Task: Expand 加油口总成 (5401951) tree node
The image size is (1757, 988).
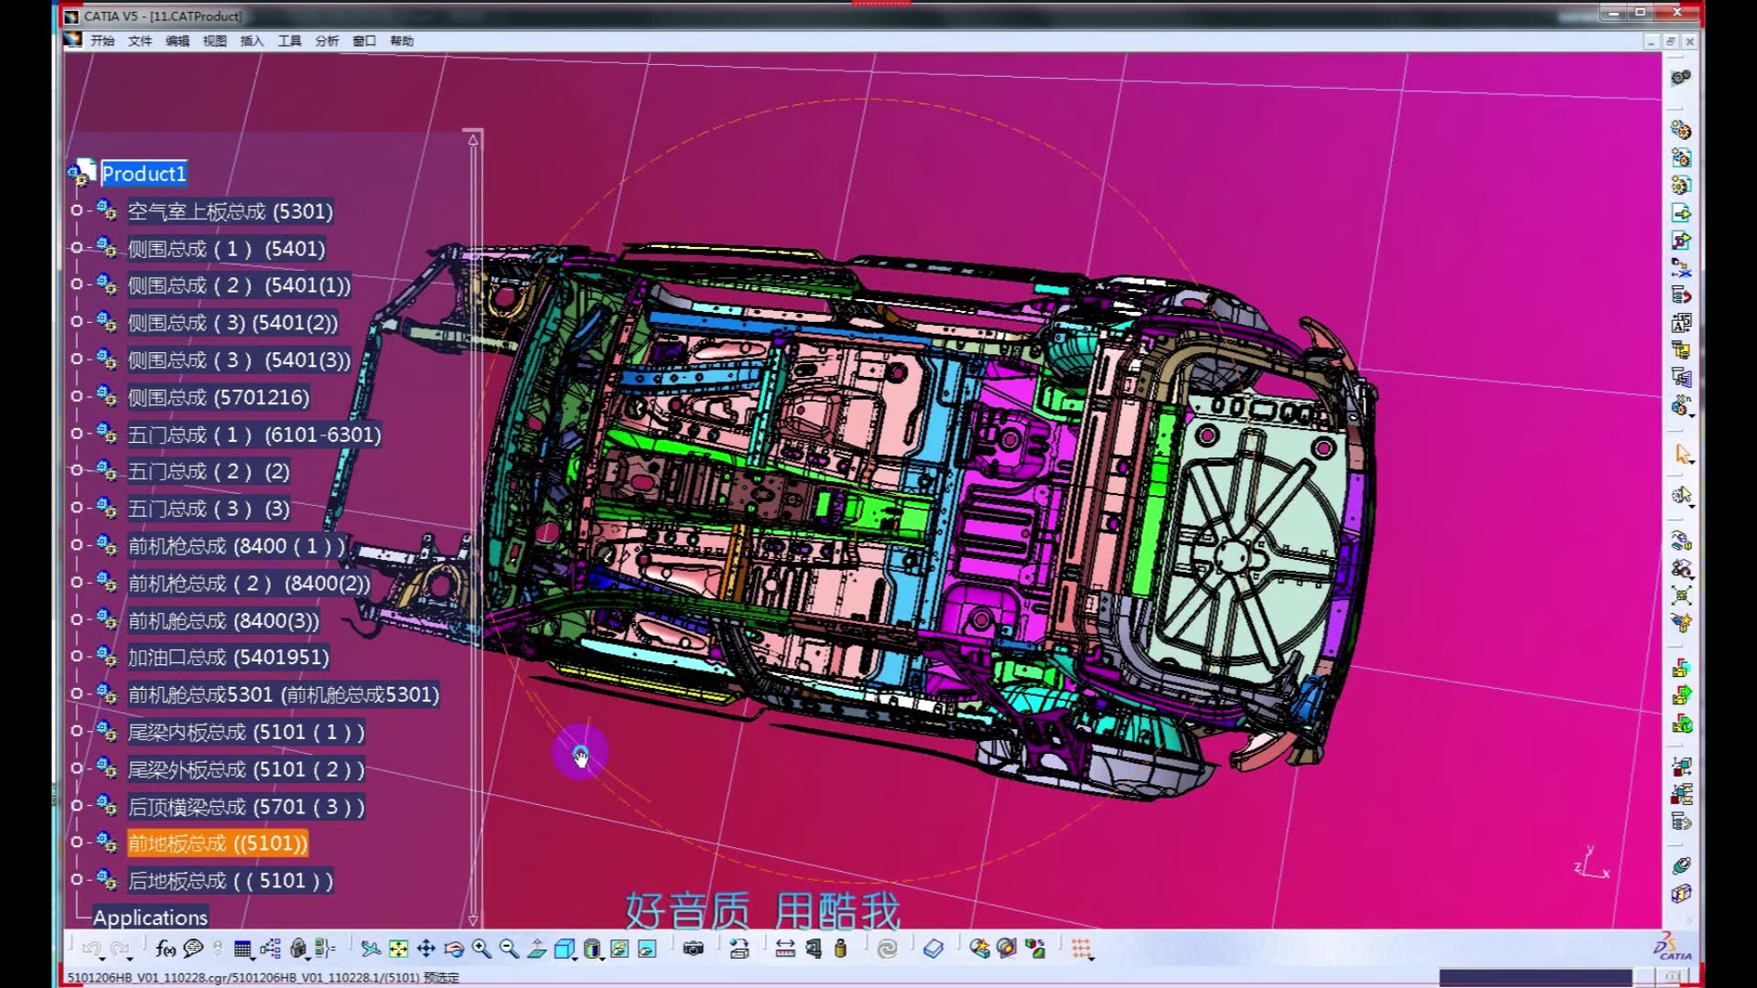Action: 77,657
